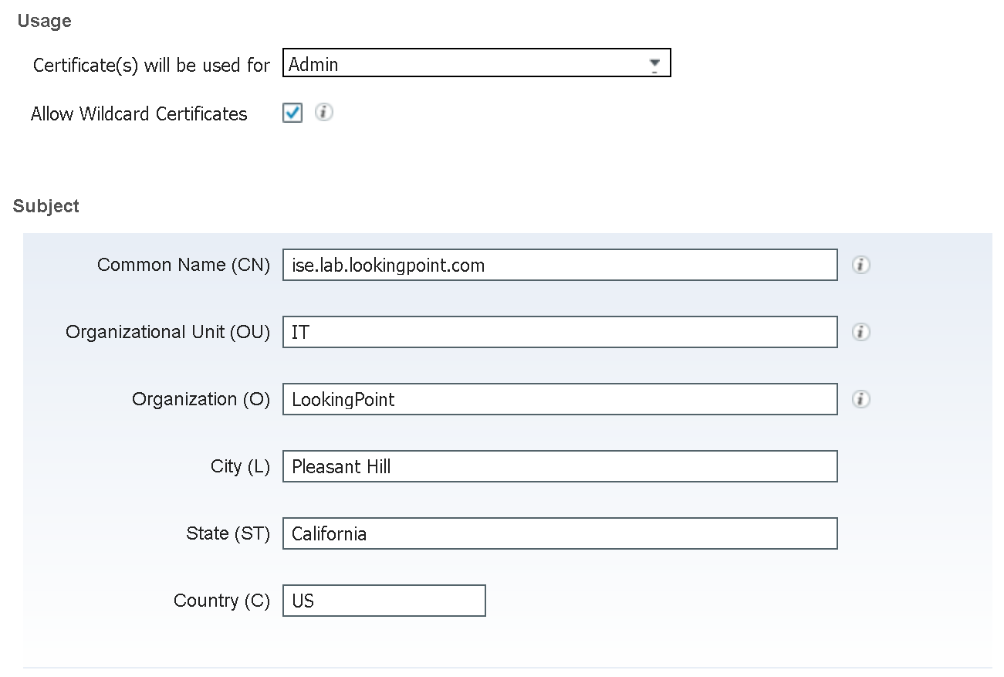Screen dimensions: 1004x677
Task: Click the Allow Wildcard Certificates label
Action: coord(139,113)
